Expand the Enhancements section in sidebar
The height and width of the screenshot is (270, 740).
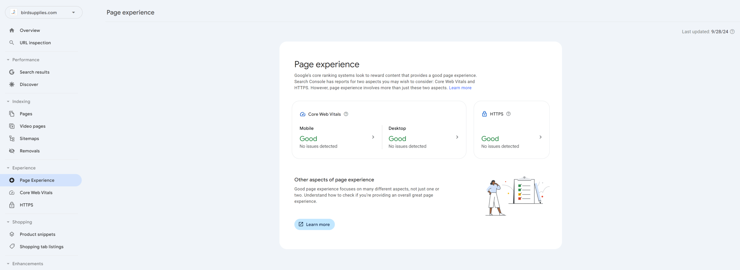point(8,264)
